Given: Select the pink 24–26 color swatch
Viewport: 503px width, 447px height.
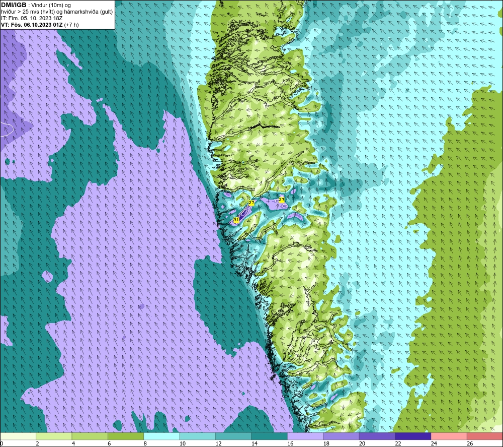Looking at the screenshot, I should (449, 436).
